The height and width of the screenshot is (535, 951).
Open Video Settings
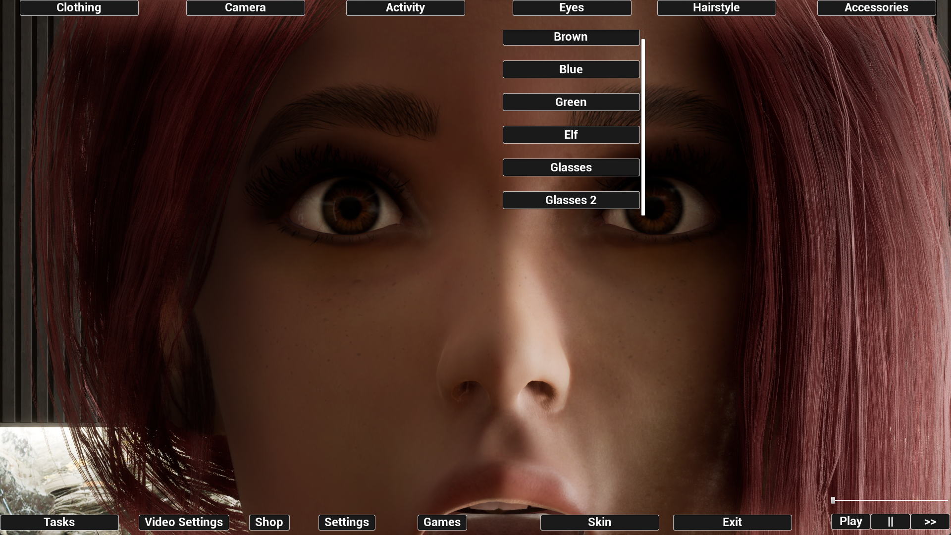click(184, 522)
